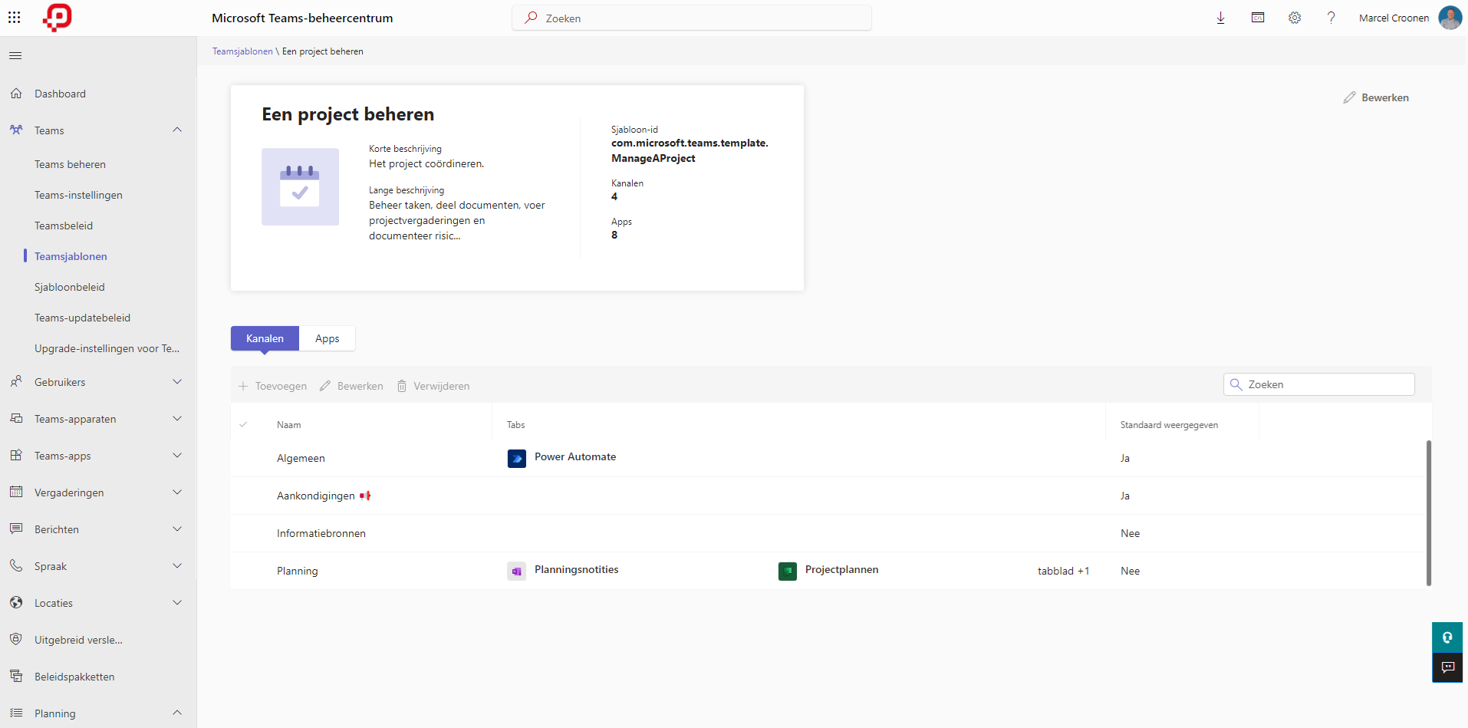Click the Bewerken button at top right

tap(1376, 97)
